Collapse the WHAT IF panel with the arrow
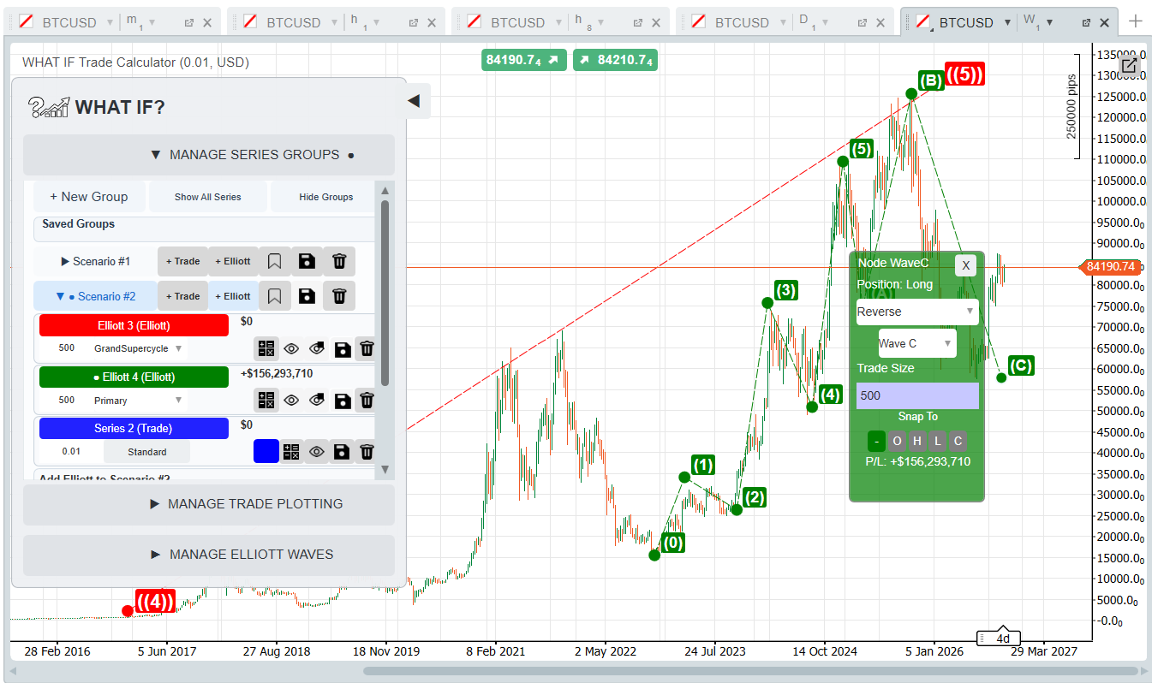 (x=414, y=101)
